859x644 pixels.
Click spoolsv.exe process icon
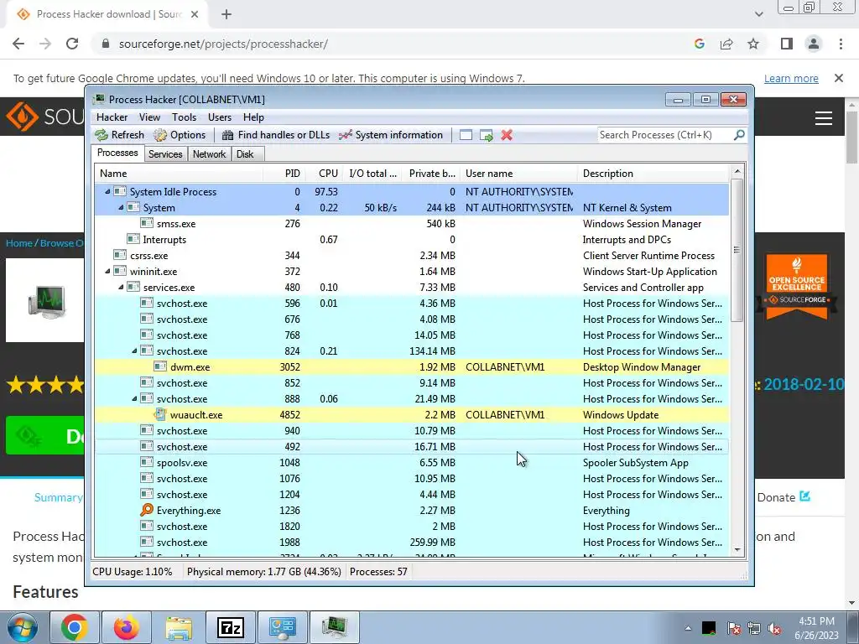[x=147, y=463]
